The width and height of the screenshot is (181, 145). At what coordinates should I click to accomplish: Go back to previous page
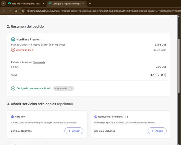pyautogui.click(x=4, y=11)
